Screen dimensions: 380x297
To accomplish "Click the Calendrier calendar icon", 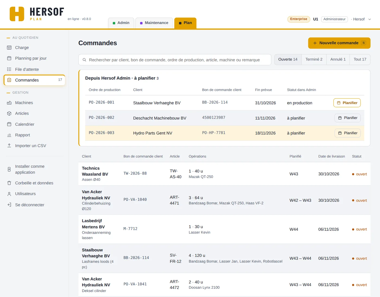I will click(9, 124).
